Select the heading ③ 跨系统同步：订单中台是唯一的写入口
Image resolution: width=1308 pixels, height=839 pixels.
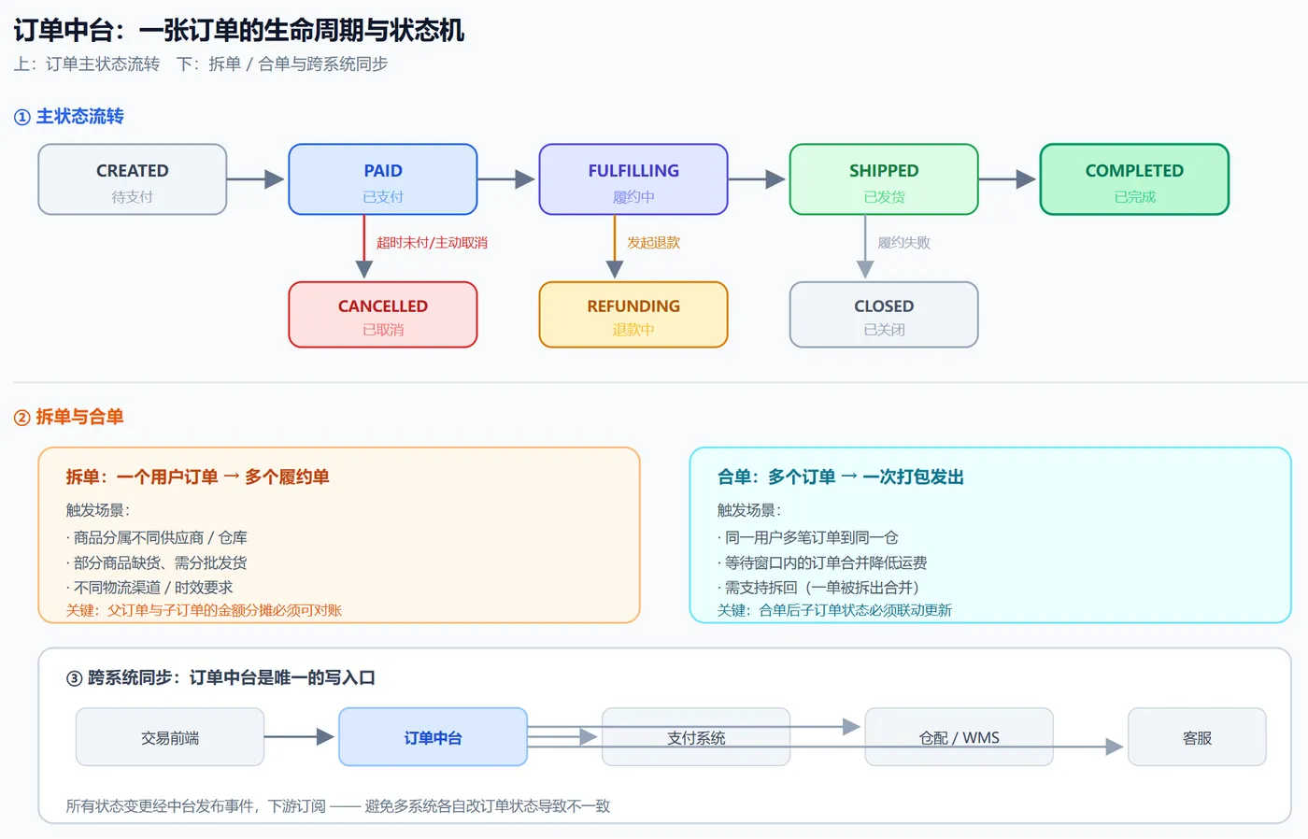point(220,677)
